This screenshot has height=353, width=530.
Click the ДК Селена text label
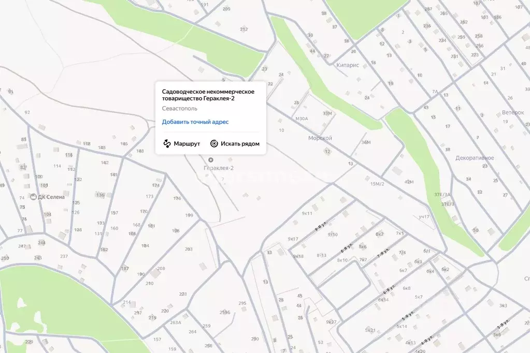[51, 197]
